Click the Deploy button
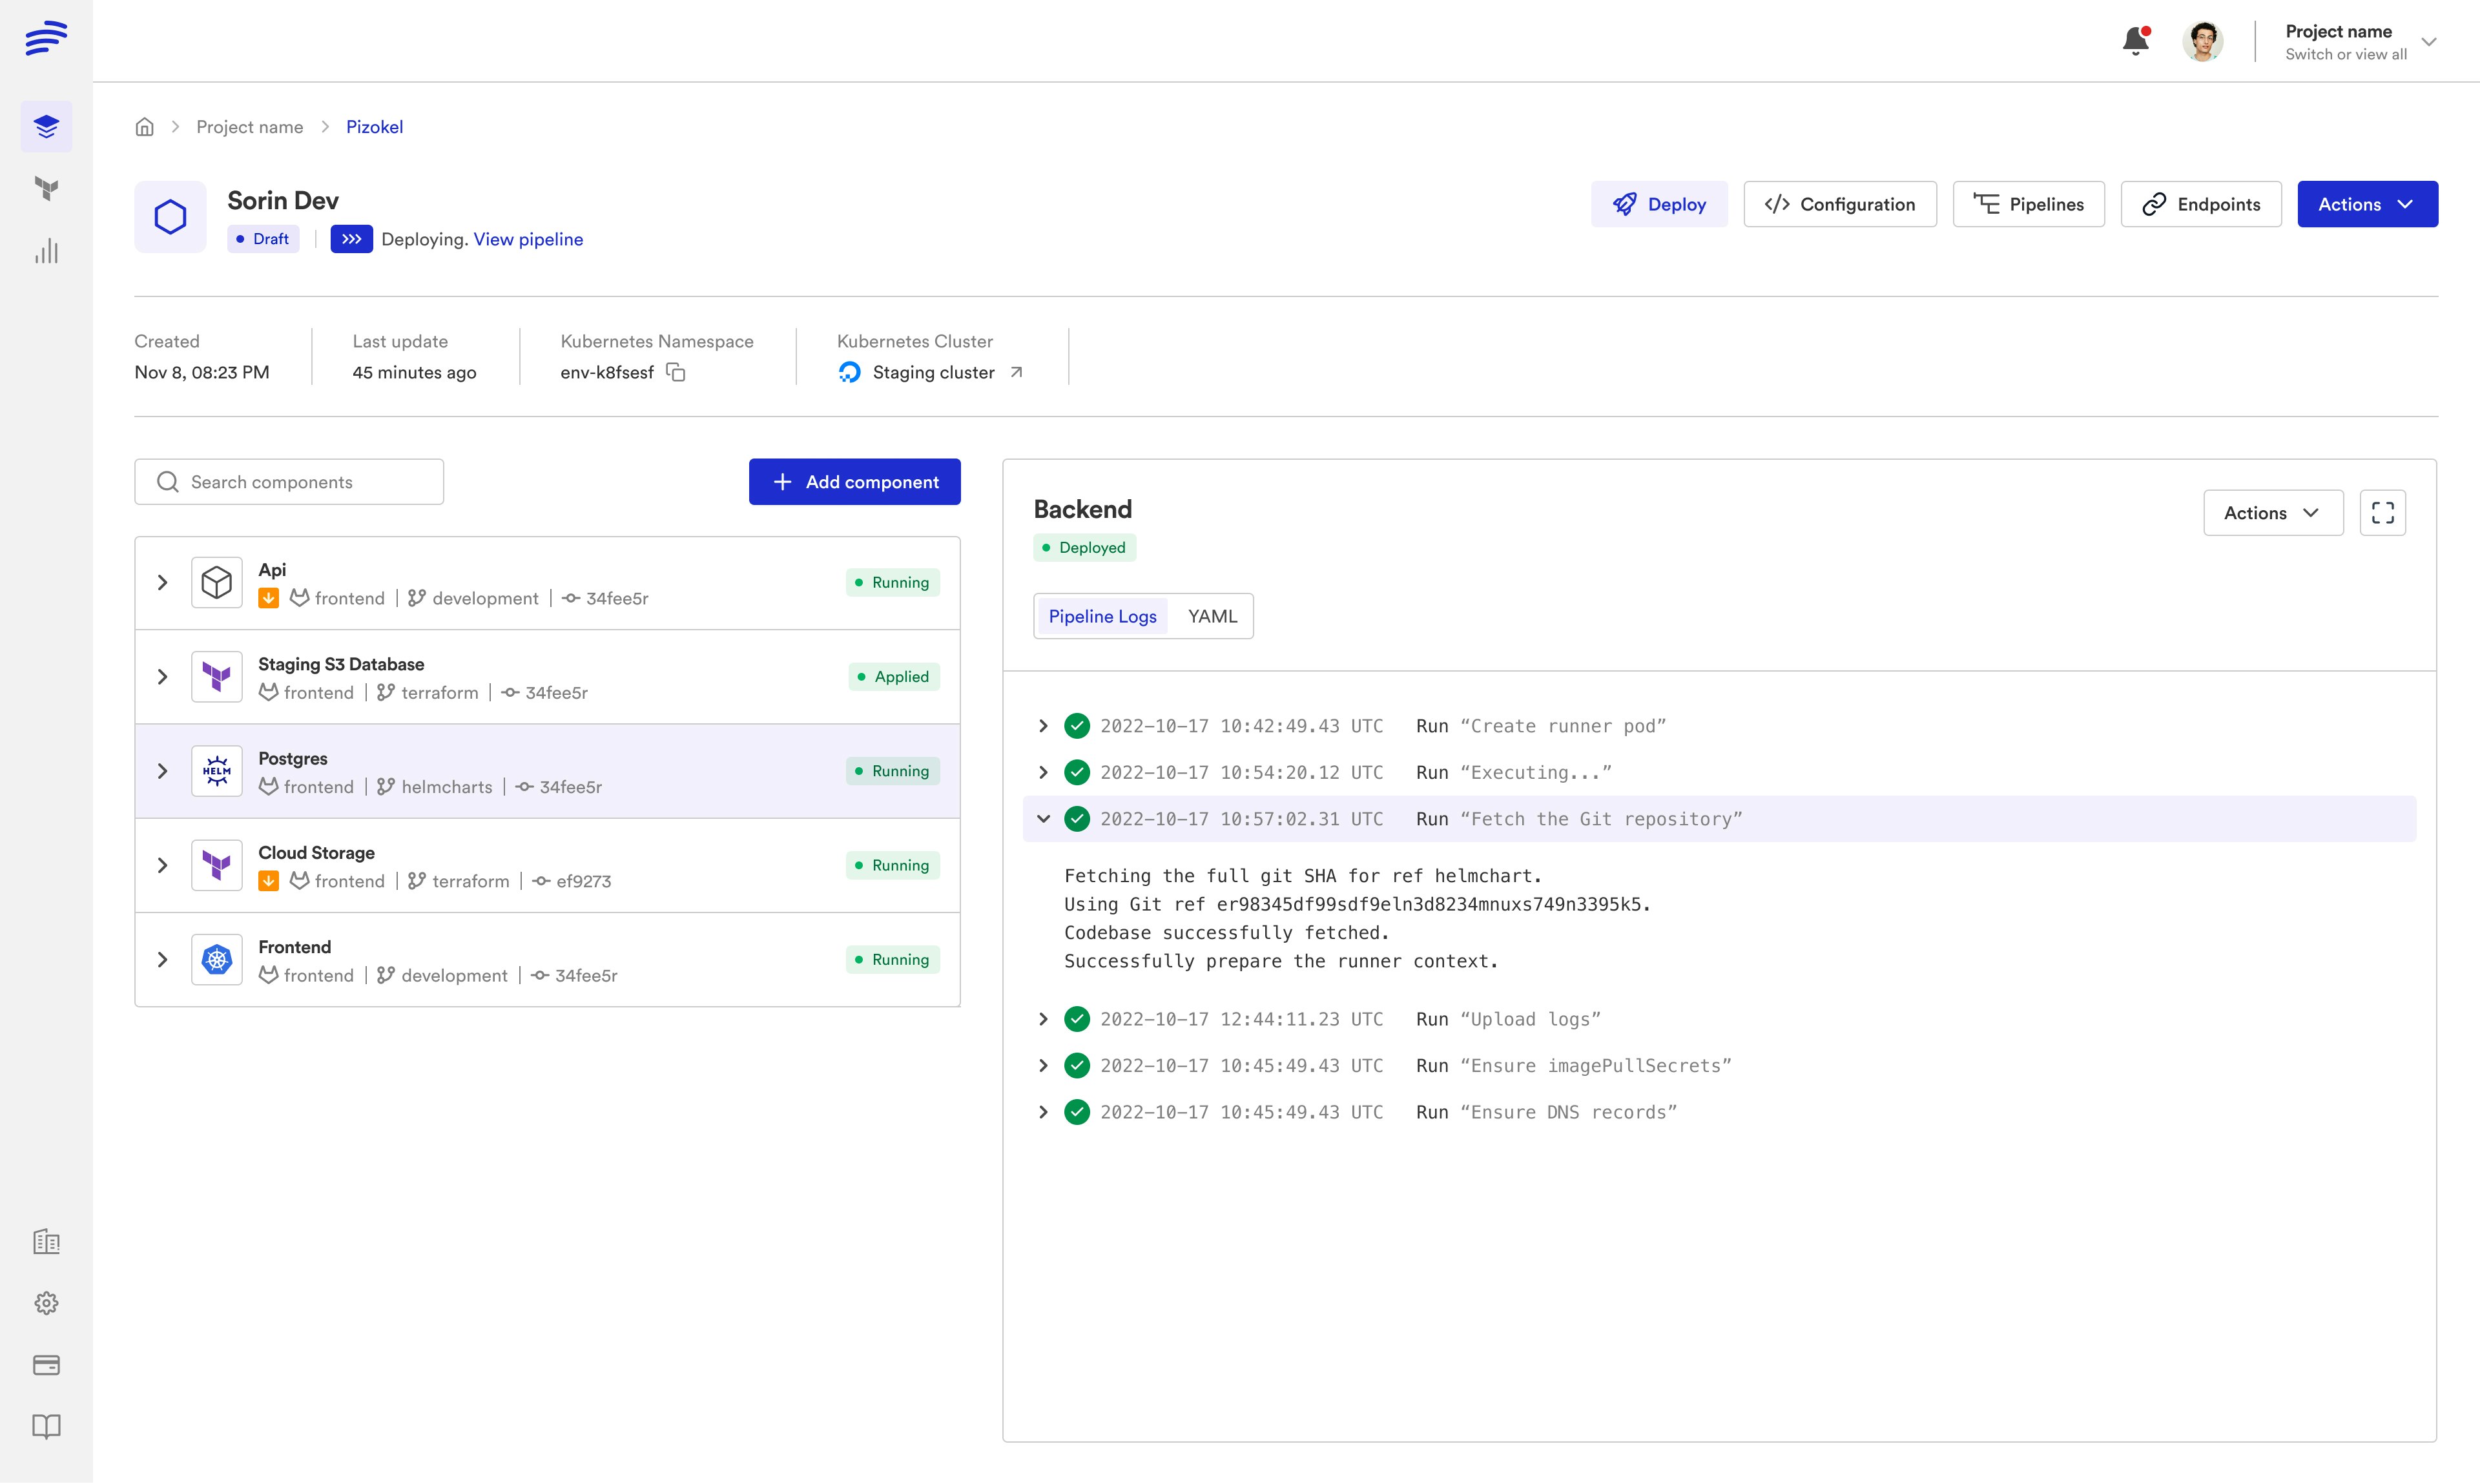 (x=1659, y=204)
